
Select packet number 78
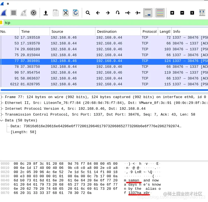coord(104,67)
